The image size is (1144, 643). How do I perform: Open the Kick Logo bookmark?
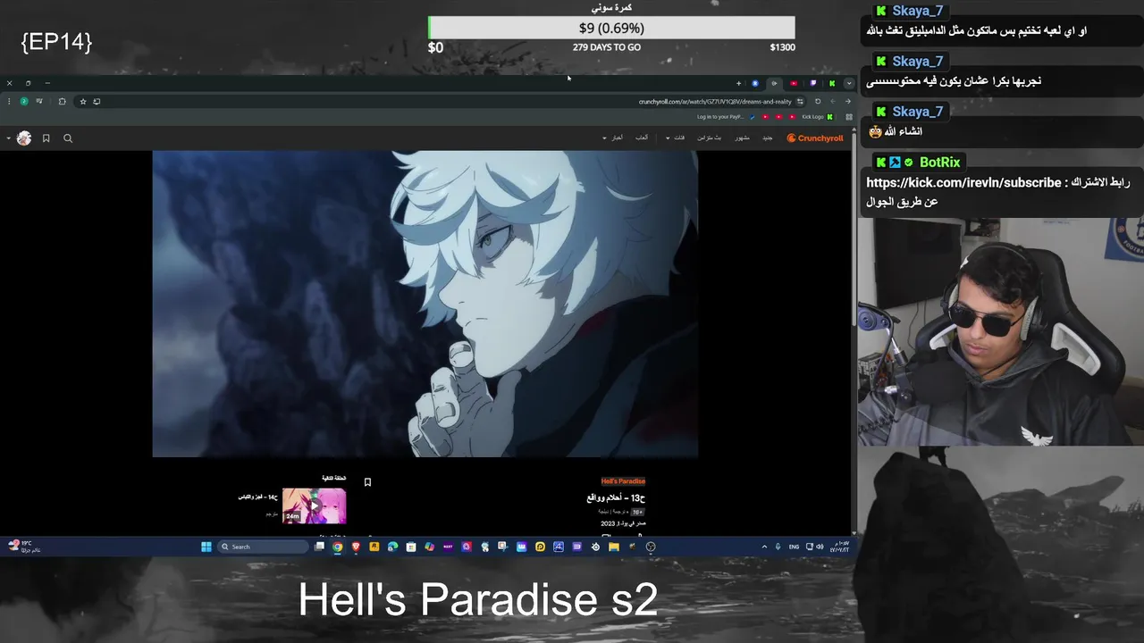pos(818,117)
